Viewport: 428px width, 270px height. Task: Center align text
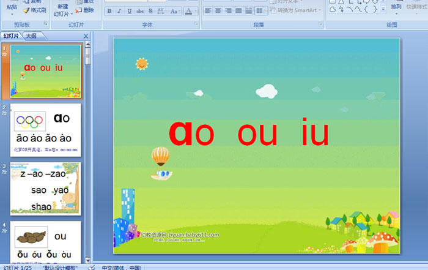point(218,10)
